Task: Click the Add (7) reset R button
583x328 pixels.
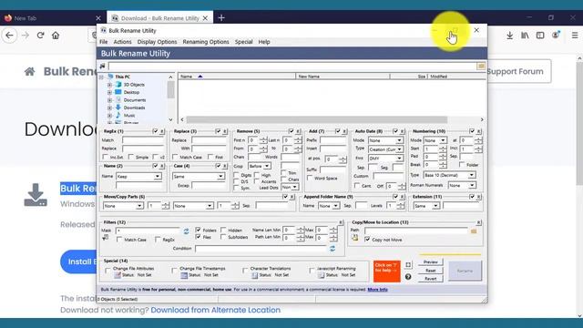Action: (344, 131)
